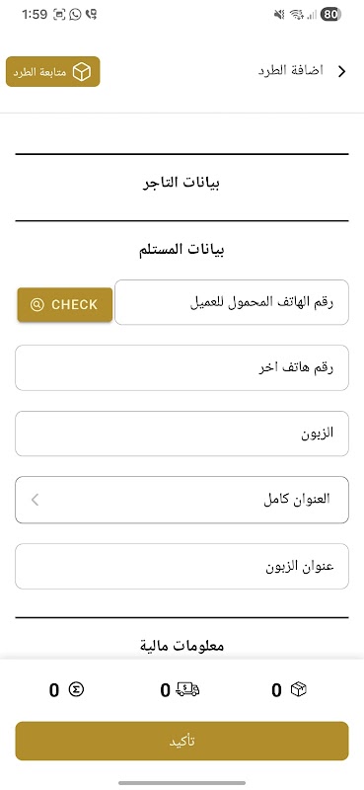Open the معلومات مالية section header
The height and width of the screenshot is (790, 364).
click(x=182, y=645)
